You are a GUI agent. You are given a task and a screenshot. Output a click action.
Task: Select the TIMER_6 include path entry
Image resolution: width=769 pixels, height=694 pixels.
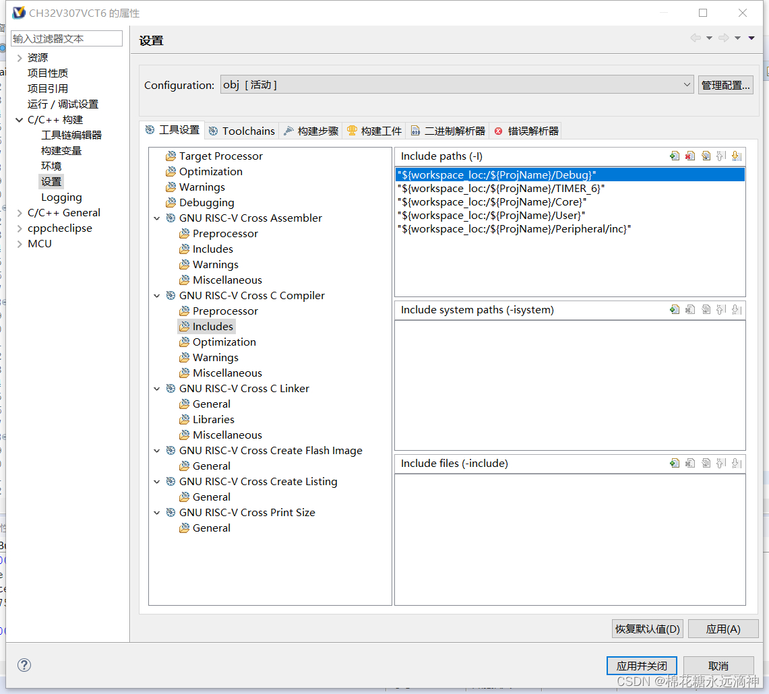tap(570, 189)
